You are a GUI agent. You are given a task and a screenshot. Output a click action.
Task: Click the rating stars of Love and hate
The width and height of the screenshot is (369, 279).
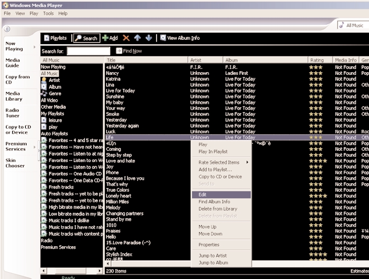click(318, 161)
